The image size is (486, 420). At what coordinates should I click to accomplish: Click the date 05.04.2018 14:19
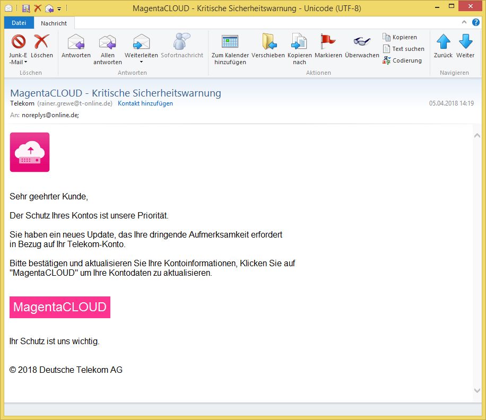tap(452, 103)
